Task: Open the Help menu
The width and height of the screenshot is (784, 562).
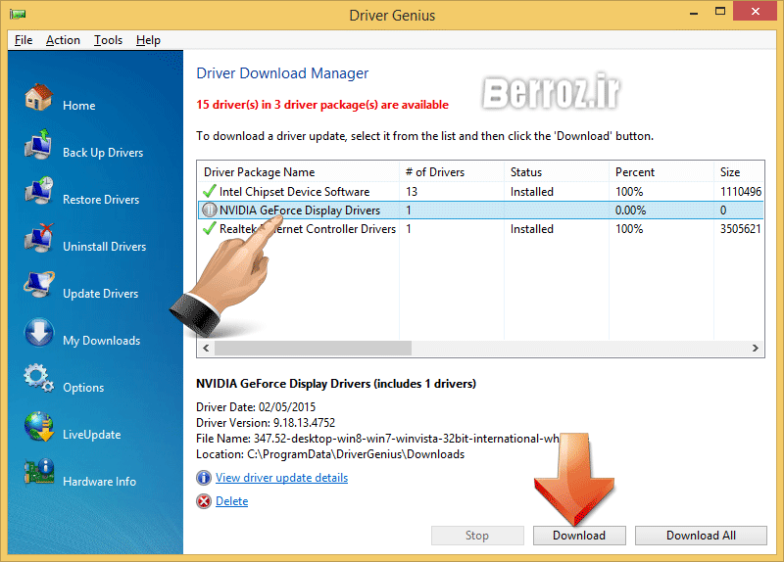Action: (x=148, y=40)
